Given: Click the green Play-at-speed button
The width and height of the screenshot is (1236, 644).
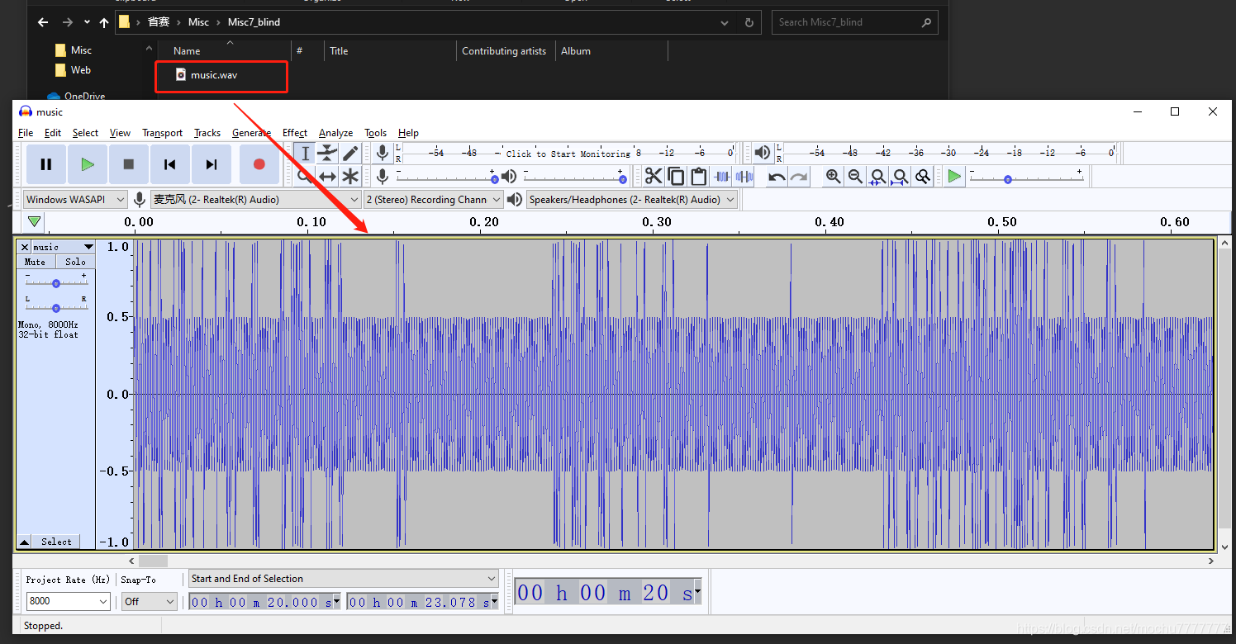Looking at the screenshot, I should point(954,176).
